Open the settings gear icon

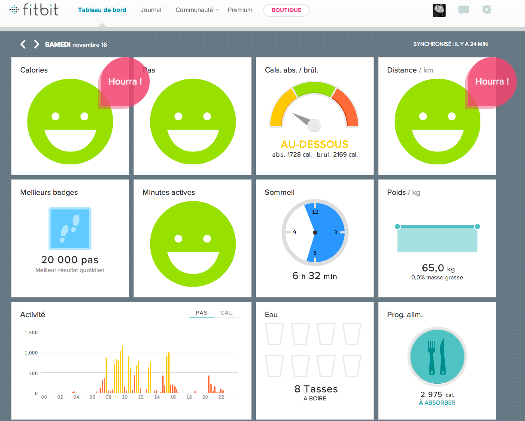pyautogui.click(x=486, y=9)
